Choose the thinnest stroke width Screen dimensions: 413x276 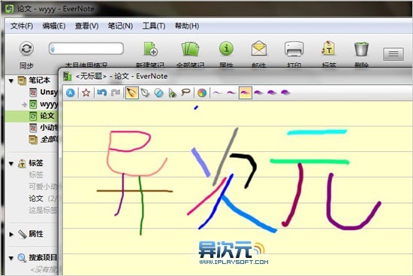(x=217, y=93)
